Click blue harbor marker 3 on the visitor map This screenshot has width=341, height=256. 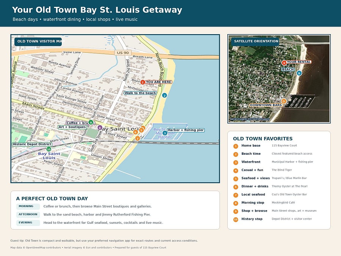[x=165, y=133]
